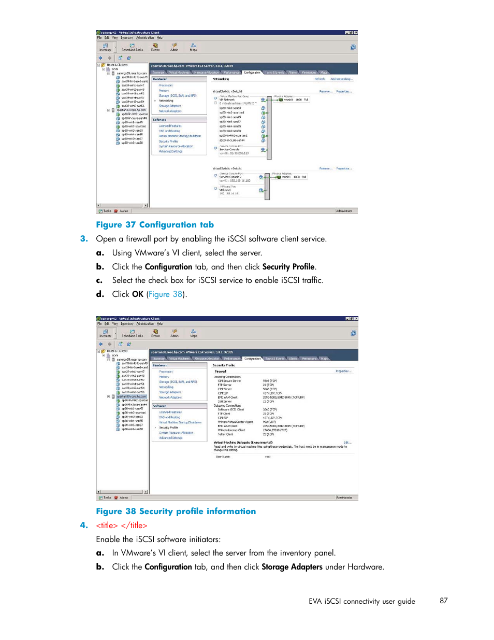Click 'VM Network' port group in Figure 37
Image resolution: width=494 pixels, height=640 pixels.
coord(227,99)
